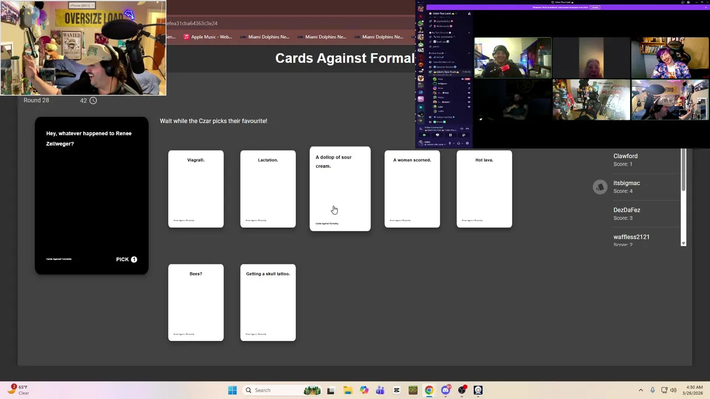Click the browser address bar URL
This screenshot has width=710, height=399.
click(x=192, y=23)
